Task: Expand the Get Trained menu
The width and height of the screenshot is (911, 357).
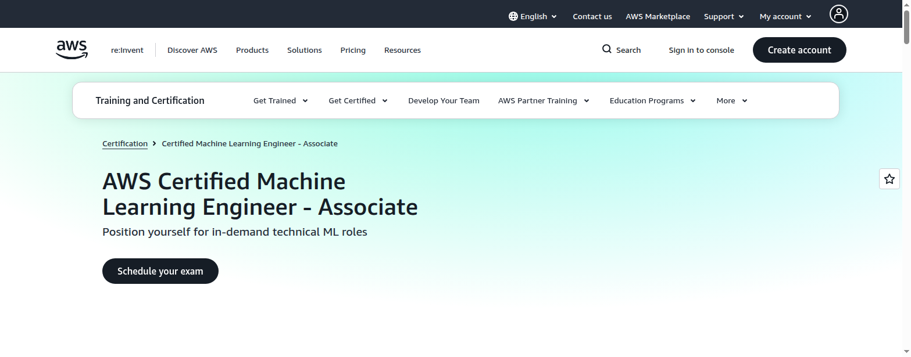Action: point(281,100)
